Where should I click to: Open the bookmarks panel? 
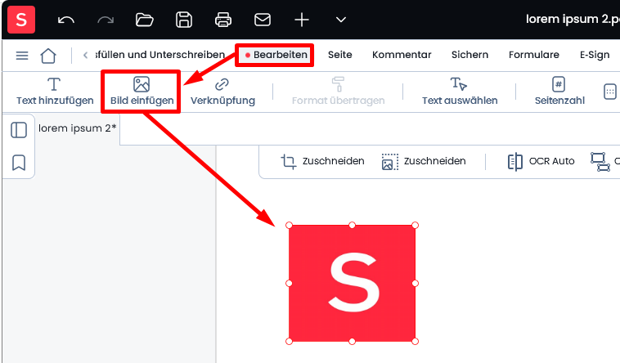click(x=19, y=163)
